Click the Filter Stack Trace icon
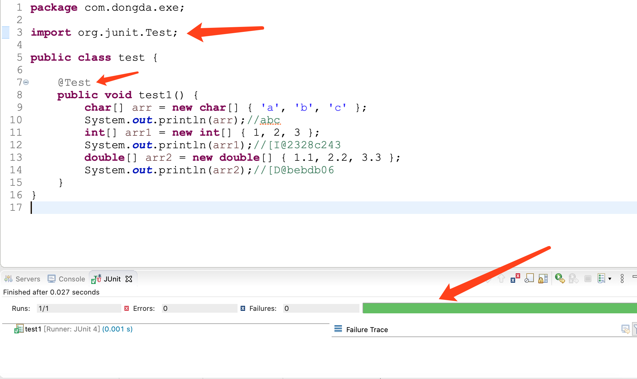The image size is (637, 379). [635, 329]
